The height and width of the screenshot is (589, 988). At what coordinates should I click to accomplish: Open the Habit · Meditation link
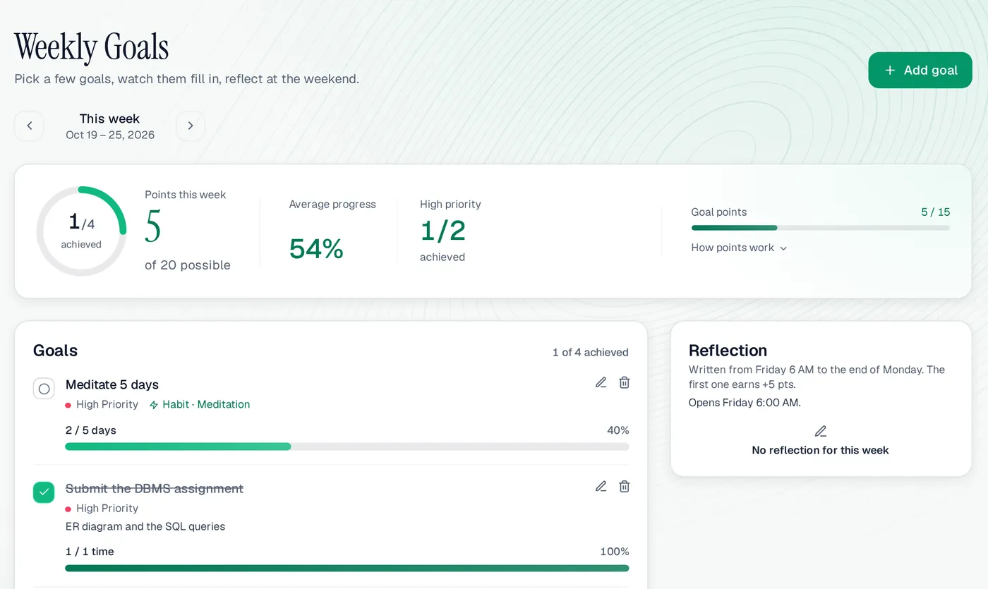click(200, 404)
